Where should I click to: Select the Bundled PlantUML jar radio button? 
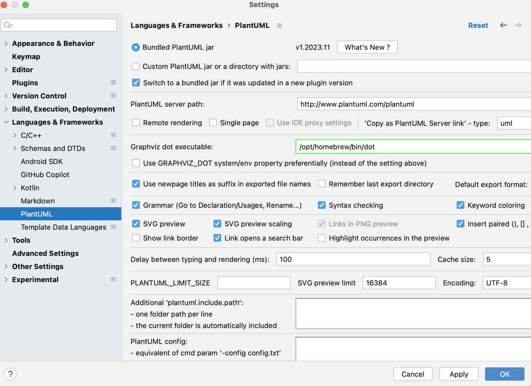(136, 47)
